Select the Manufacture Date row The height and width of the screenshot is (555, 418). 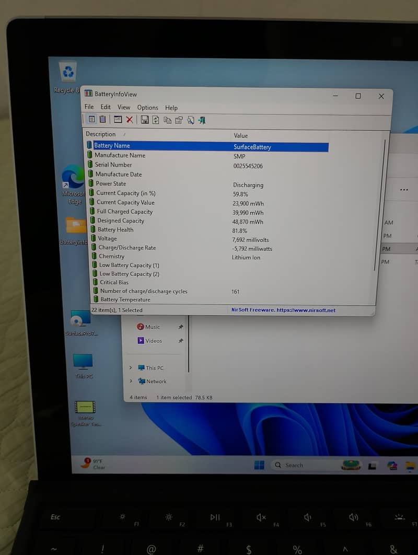(207, 175)
